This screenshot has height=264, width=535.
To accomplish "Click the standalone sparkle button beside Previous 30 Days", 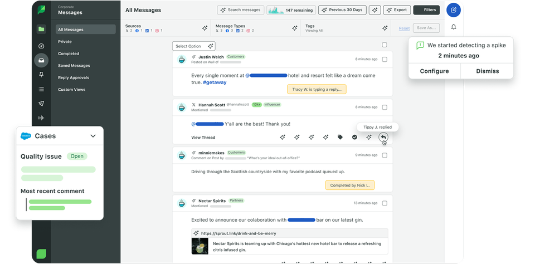I will (x=374, y=10).
